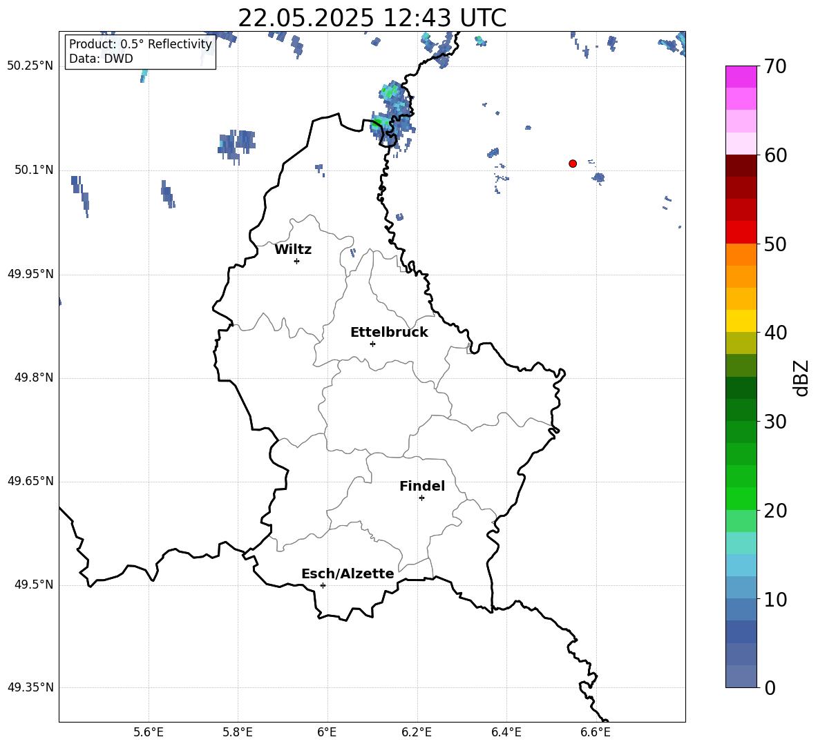Click the 5.8°E longitude label
Screen dimensions: 818x746
238,732
